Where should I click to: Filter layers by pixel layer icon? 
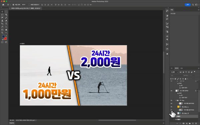click(x=180, y=72)
